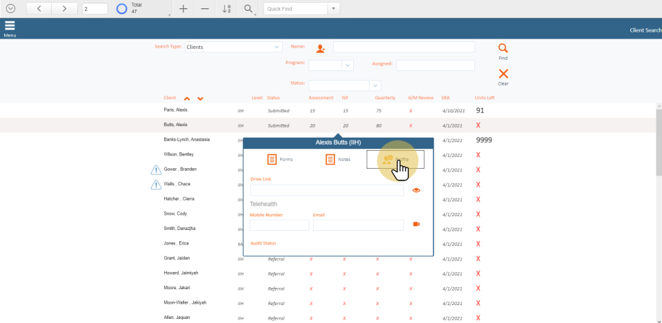Click the Find magnifier icon

pos(503,49)
